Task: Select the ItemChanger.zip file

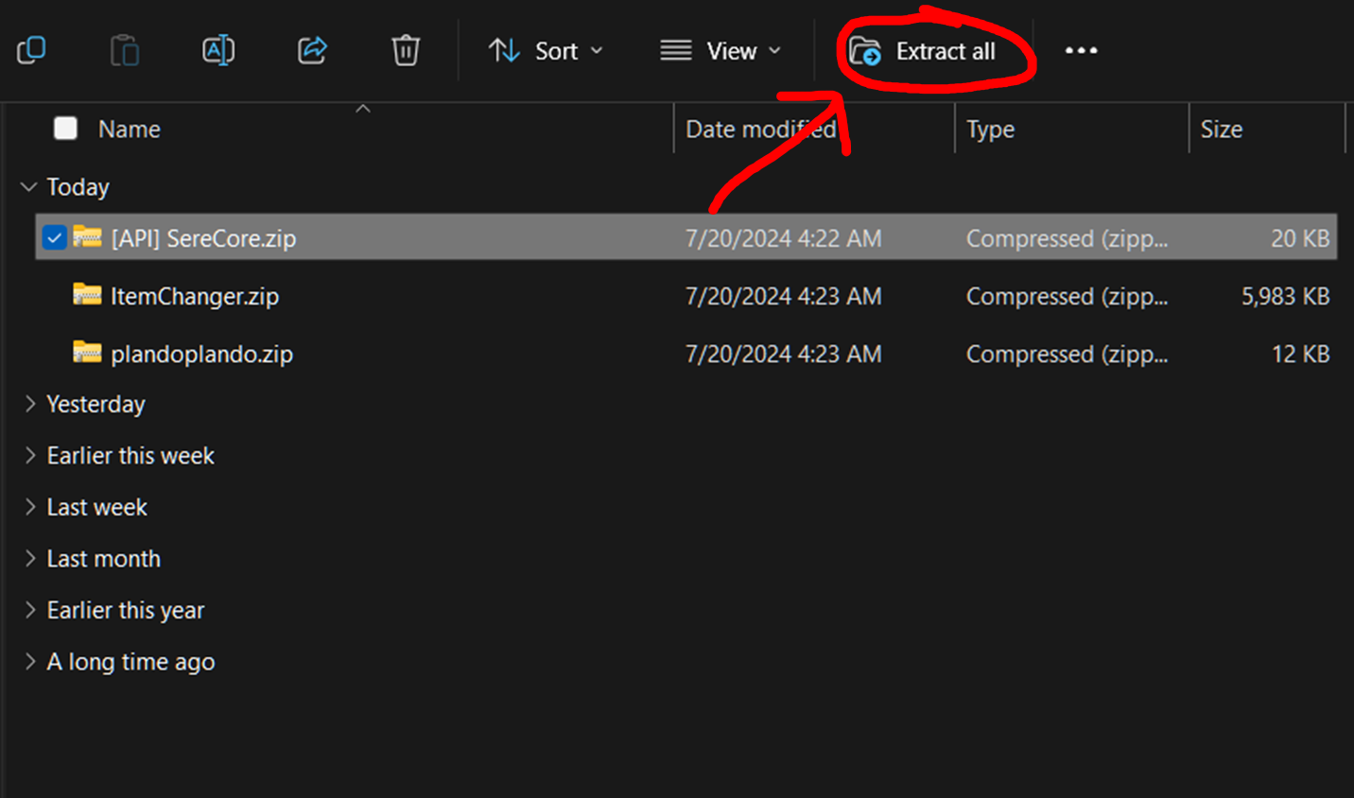Action: tap(195, 296)
